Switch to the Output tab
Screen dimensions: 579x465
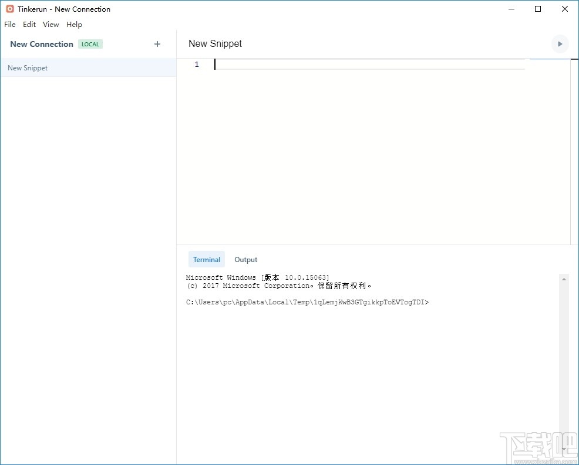click(x=245, y=259)
